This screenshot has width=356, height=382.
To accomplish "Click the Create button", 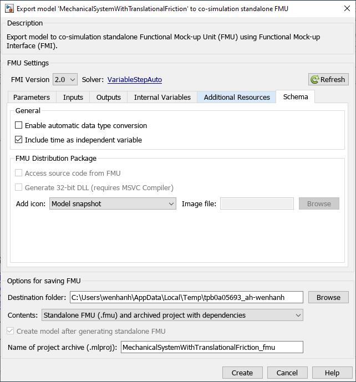I will click(242, 373).
